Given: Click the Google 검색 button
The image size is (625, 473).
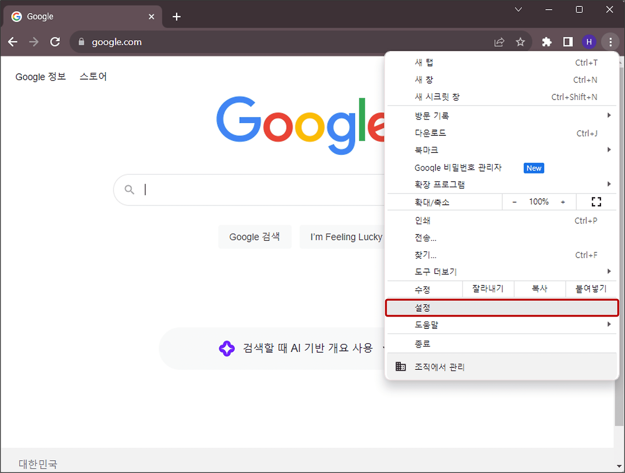Looking at the screenshot, I should [255, 237].
